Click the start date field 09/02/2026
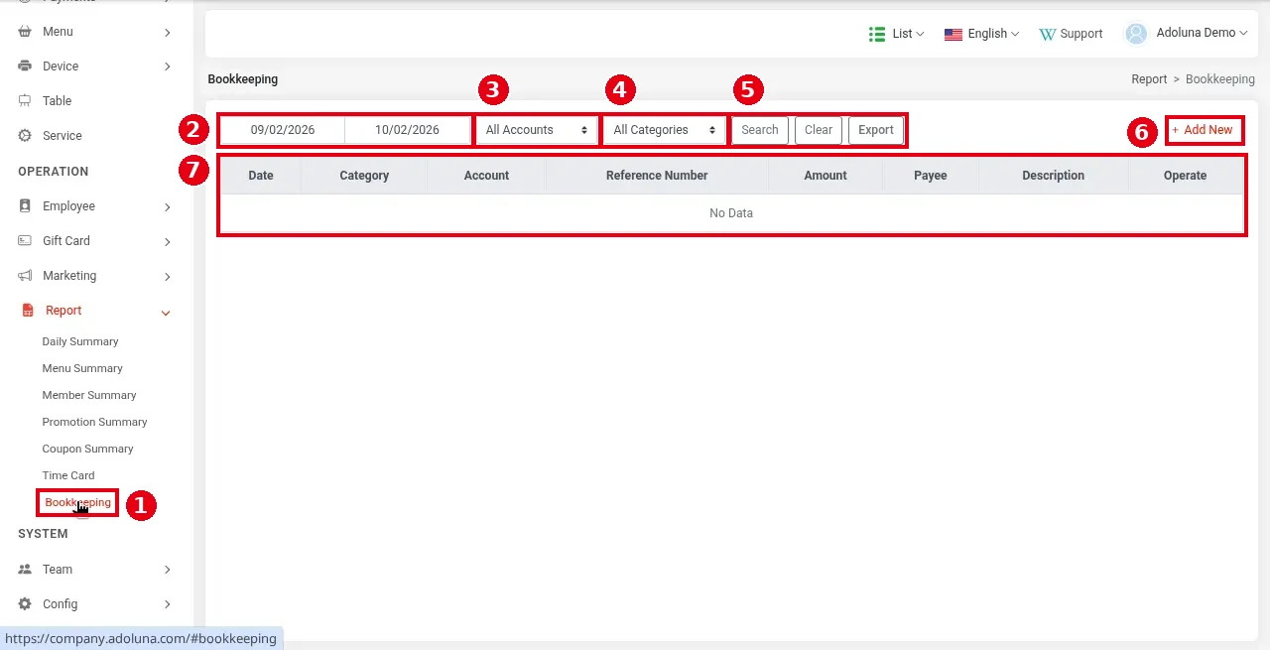Screen dimensions: 1270x650 coord(283,130)
